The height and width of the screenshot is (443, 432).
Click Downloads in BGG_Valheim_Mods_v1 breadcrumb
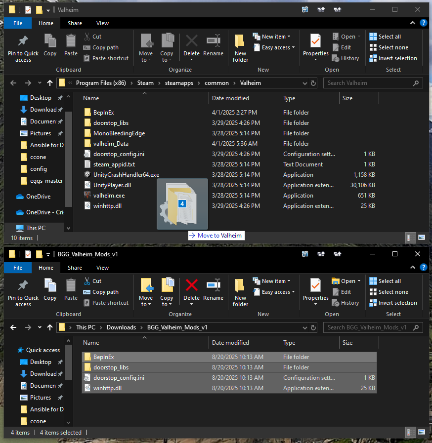[x=121, y=327]
